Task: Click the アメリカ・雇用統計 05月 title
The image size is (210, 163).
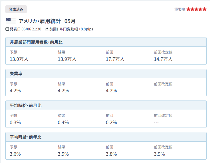Action: click(x=47, y=21)
